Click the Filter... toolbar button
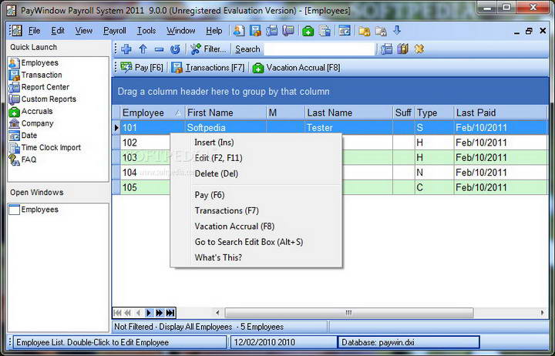The image size is (555, 356). [x=208, y=49]
